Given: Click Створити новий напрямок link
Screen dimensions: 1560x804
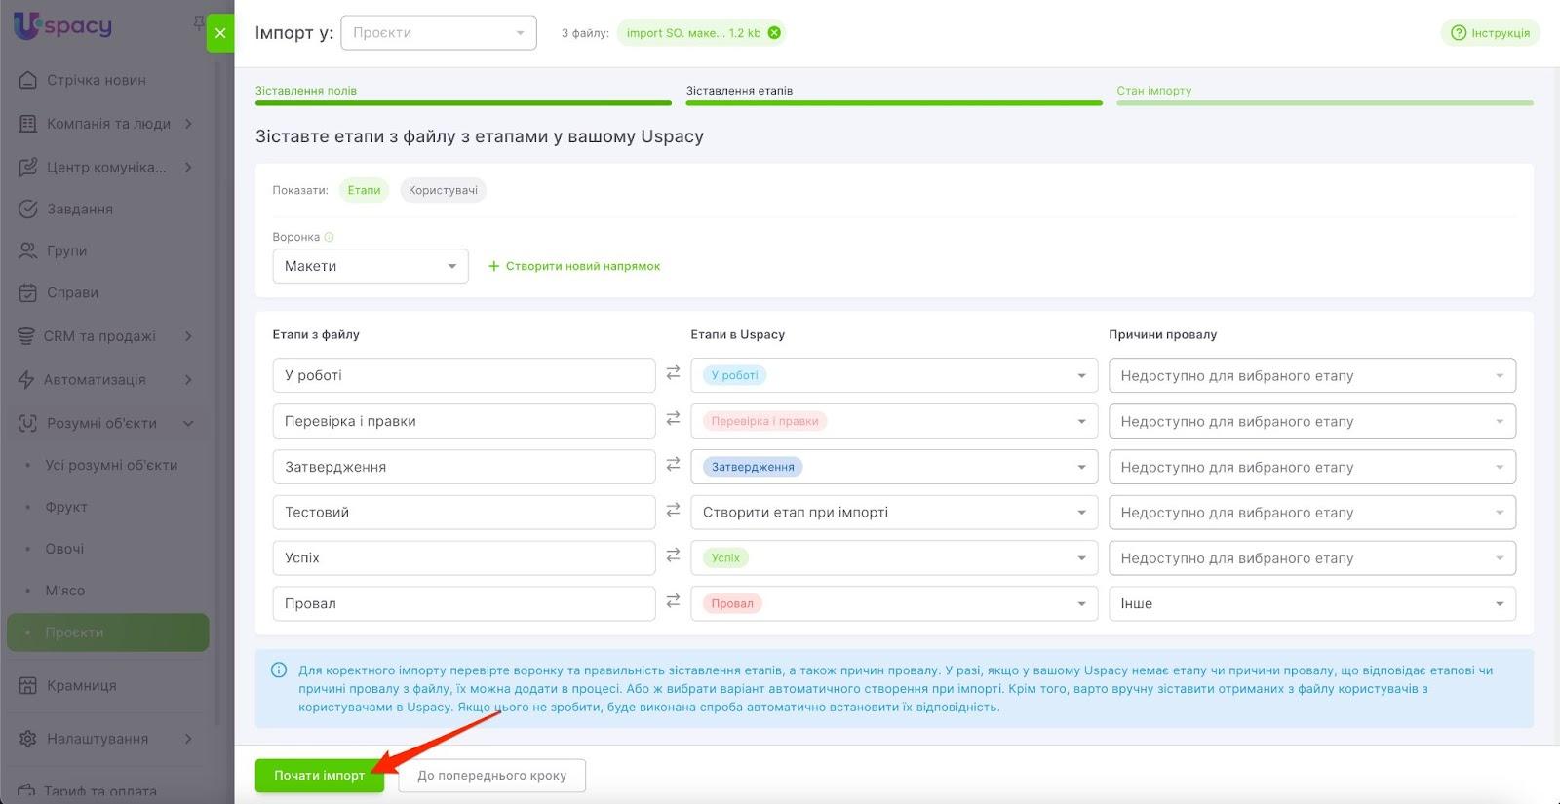Looking at the screenshot, I should (x=574, y=266).
